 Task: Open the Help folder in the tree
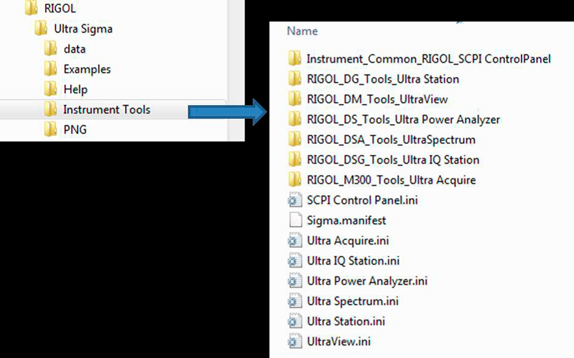point(66,89)
